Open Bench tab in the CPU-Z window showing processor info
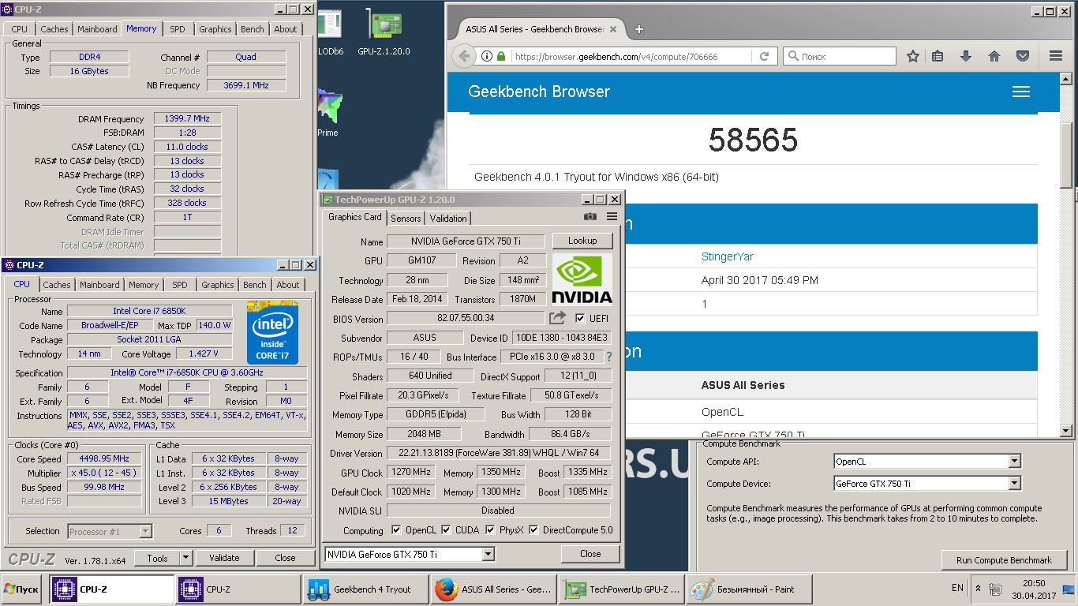Viewport: 1078px width, 606px height. [x=254, y=285]
